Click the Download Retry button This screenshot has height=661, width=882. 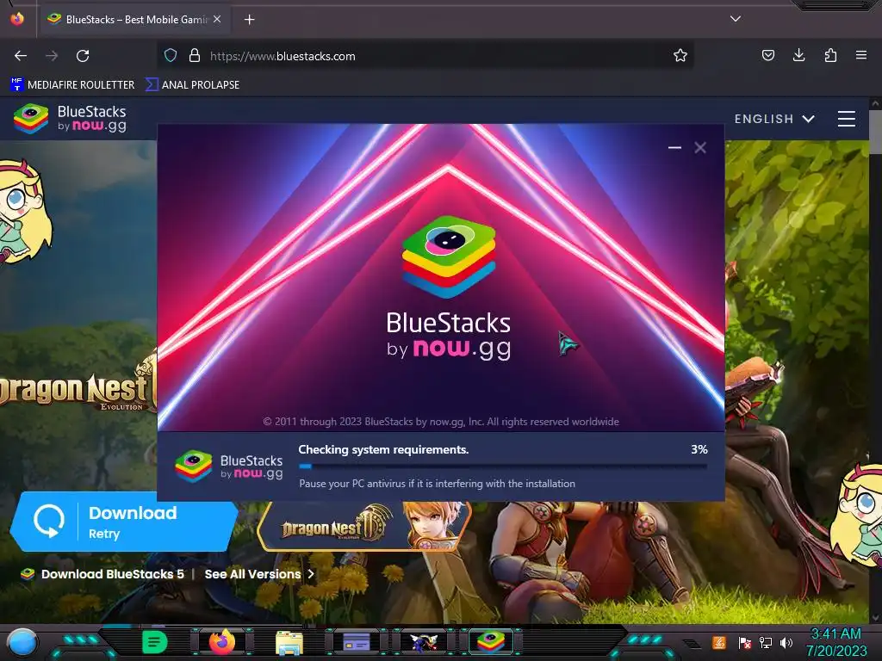[124, 522]
